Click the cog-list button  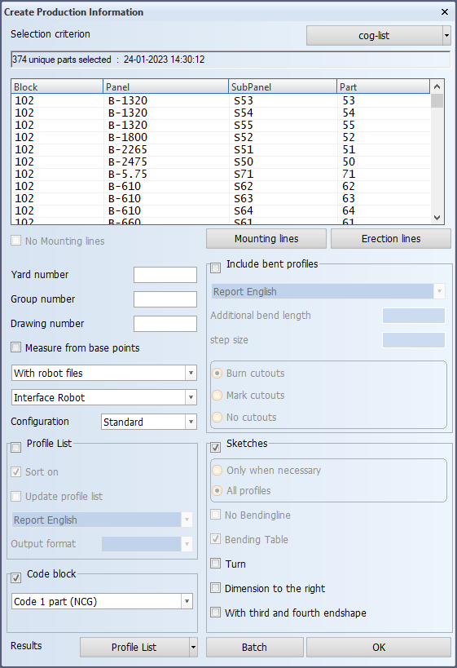[374, 36]
